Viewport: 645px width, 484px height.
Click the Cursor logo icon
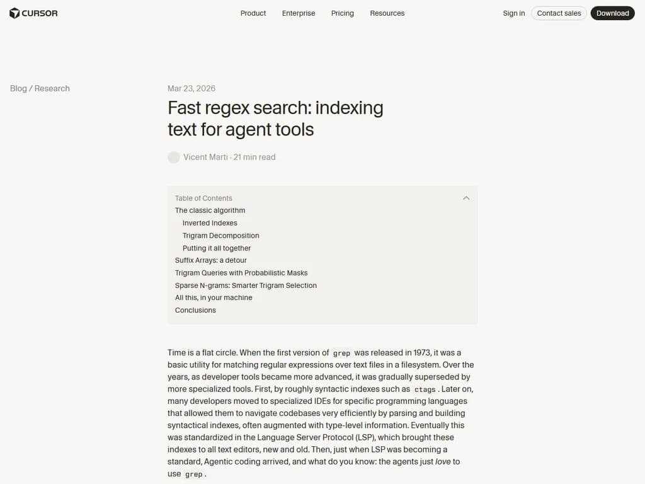coord(14,13)
